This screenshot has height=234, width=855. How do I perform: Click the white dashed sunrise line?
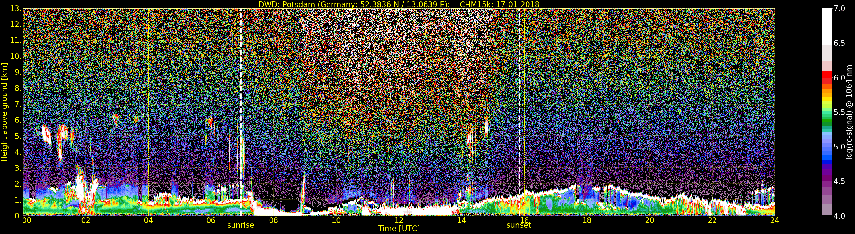[x=241, y=112]
